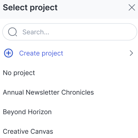The image size is (138, 138).
Task: Click the Create project row
Action: (69, 53)
